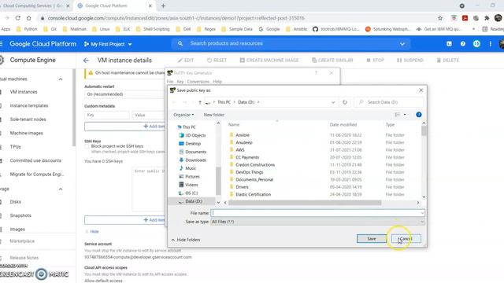Click CREATE MACHINE IMAGE button
504x283 pixels.
[x=269, y=61]
